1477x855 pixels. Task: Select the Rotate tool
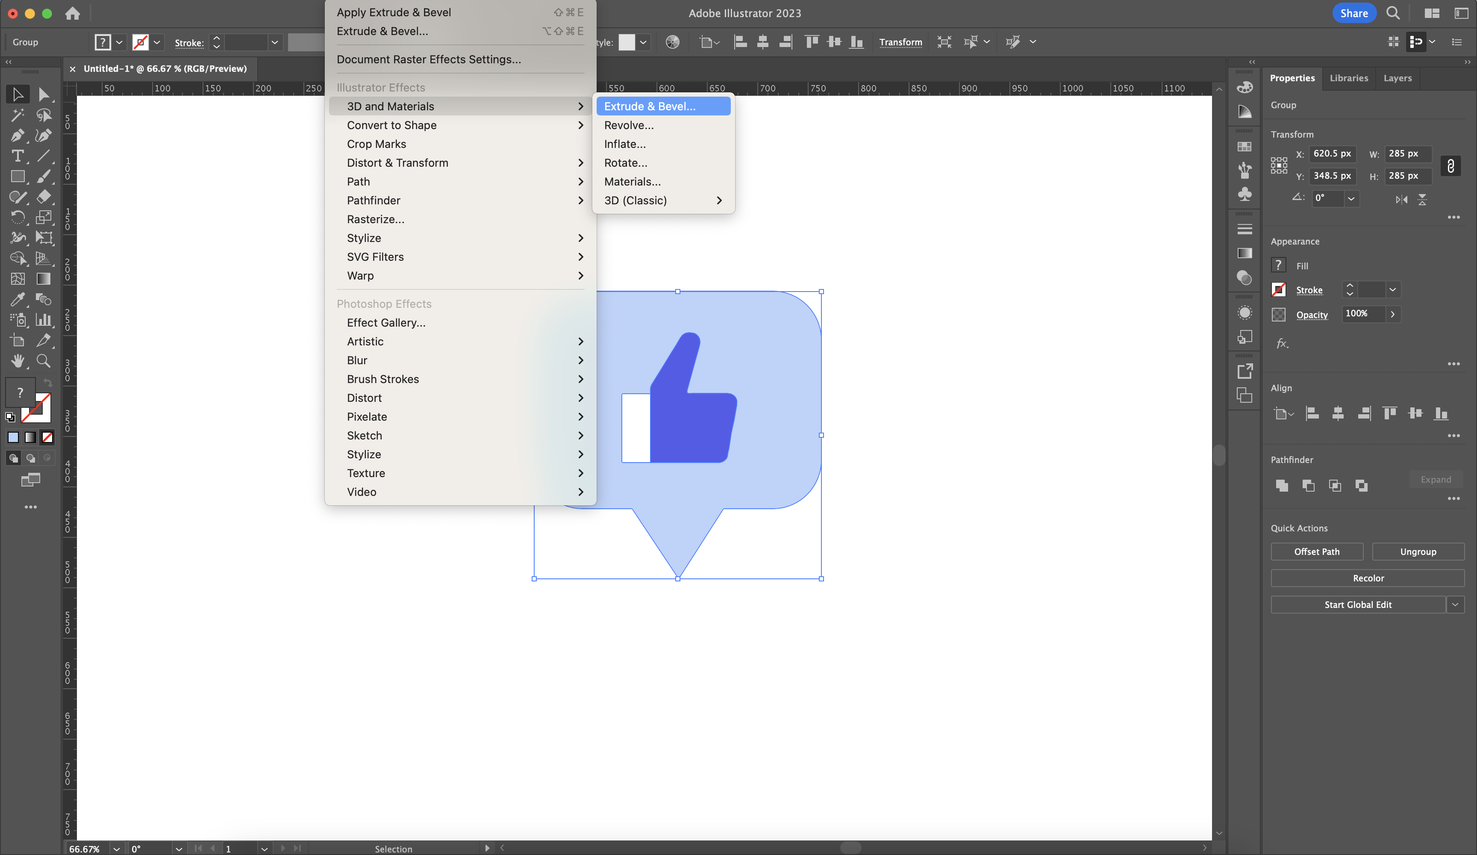click(x=18, y=218)
